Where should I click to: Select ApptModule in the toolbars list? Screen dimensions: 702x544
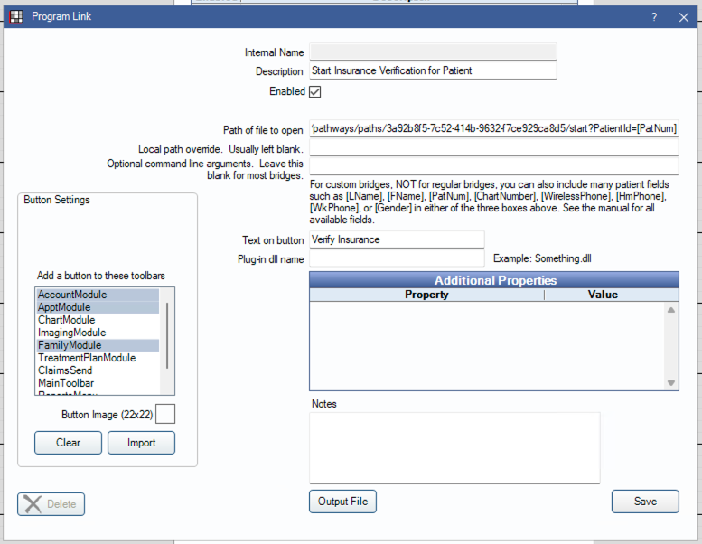[x=64, y=307]
